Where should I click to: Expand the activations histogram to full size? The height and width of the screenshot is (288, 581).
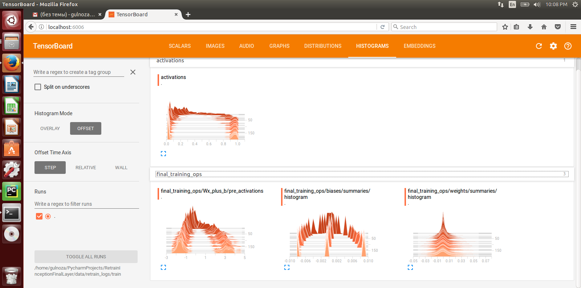pyautogui.click(x=163, y=154)
